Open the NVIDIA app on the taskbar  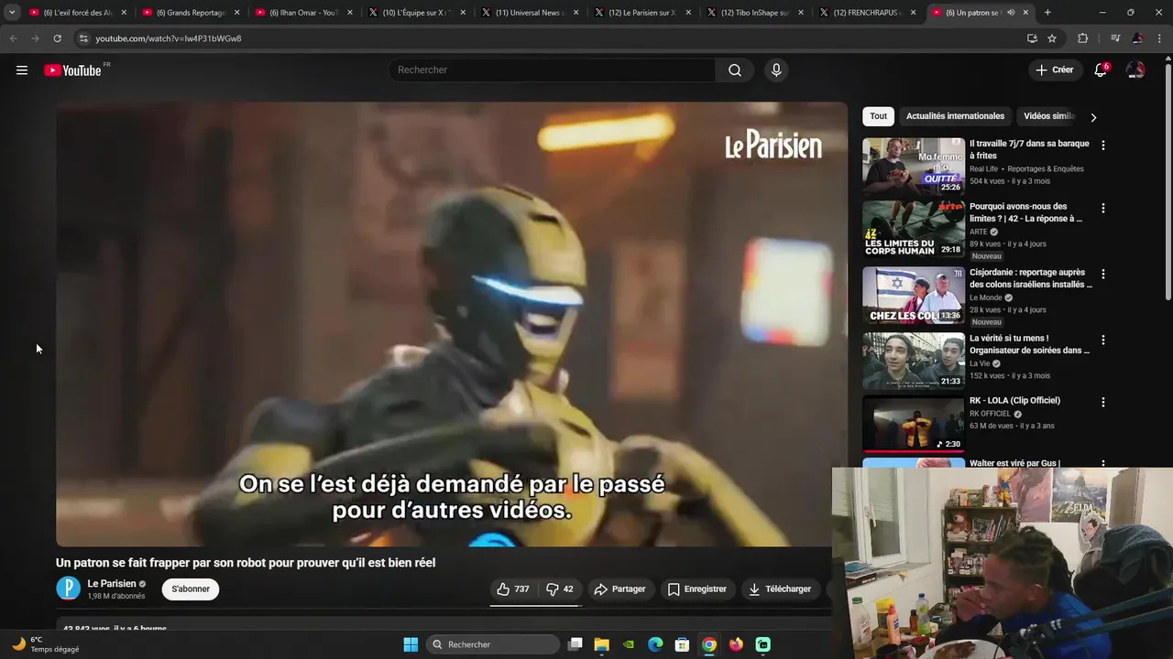tap(629, 644)
